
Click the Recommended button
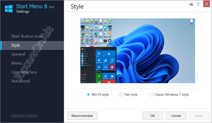82,116
